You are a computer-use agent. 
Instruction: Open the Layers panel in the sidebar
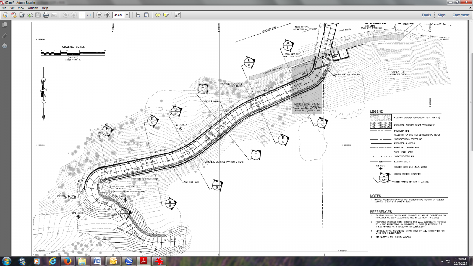tap(5, 46)
